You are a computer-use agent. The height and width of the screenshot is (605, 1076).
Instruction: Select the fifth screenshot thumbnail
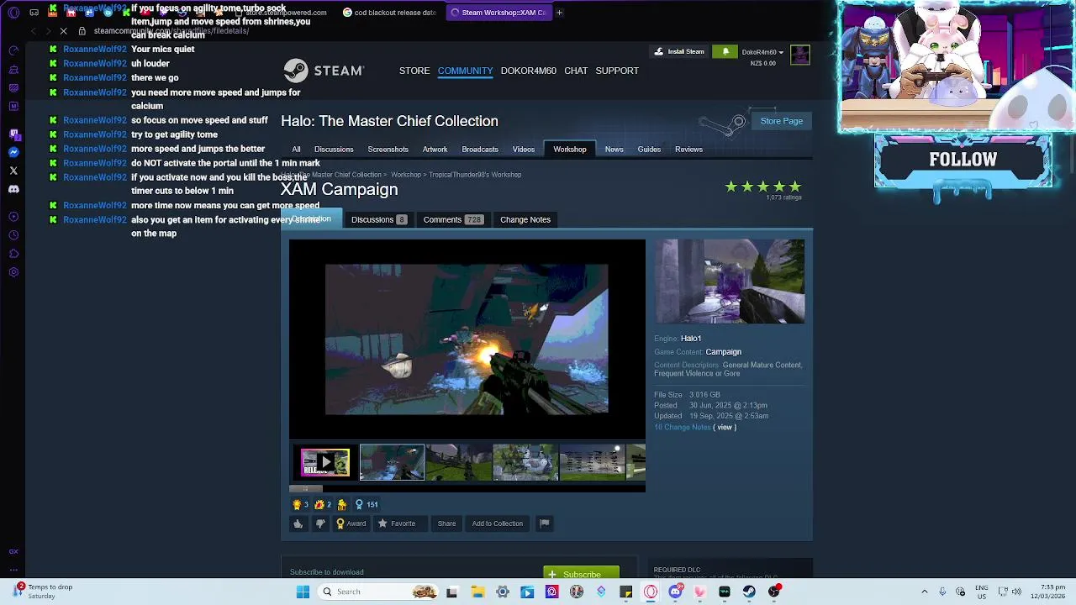[593, 462]
